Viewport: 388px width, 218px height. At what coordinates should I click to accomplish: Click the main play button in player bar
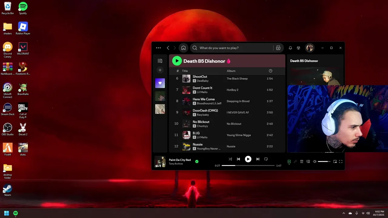coord(248,159)
